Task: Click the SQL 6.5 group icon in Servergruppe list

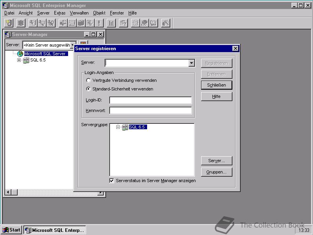Action: pos(125,127)
